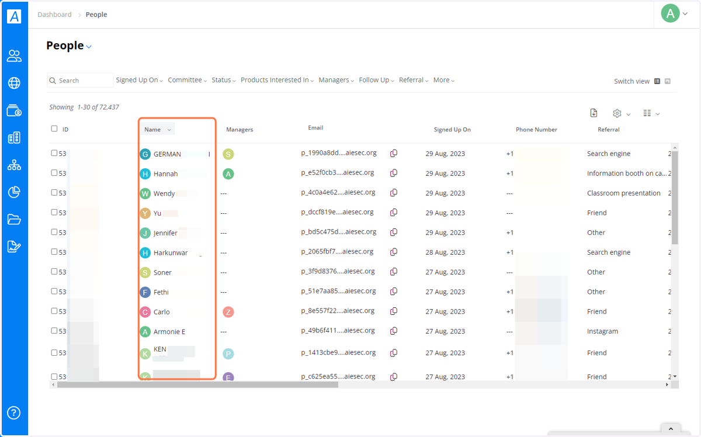This screenshot has height=437, width=701.
Task: Check the box for Jennifer row
Action: (x=54, y=232)
